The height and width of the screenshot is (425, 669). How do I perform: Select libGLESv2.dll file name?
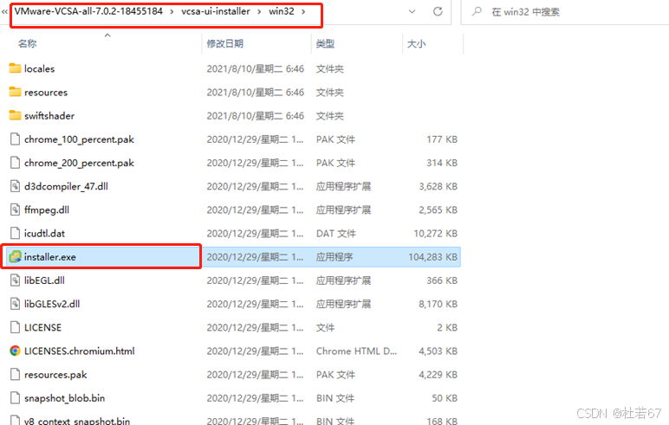[52, 304]
